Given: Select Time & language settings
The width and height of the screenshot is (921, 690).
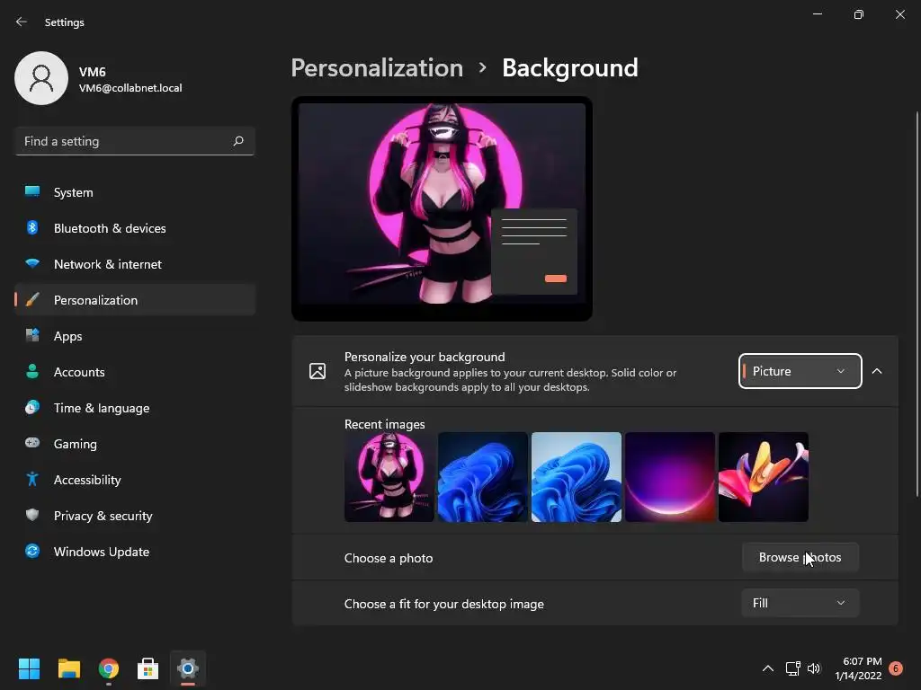Looking at the screenshot, I should click(x=135, y=408).
